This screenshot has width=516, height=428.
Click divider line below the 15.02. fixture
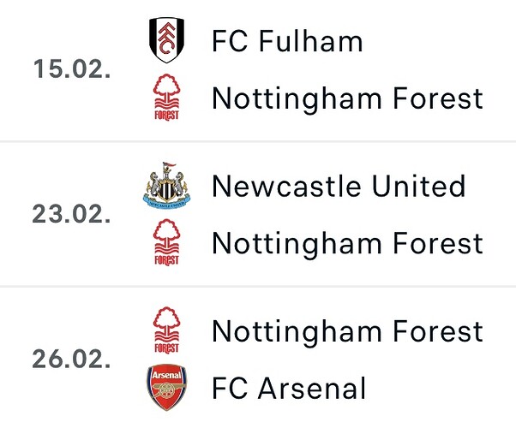coord(258,142)
